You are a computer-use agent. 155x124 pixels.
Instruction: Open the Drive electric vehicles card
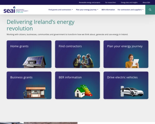pos(126,85)
